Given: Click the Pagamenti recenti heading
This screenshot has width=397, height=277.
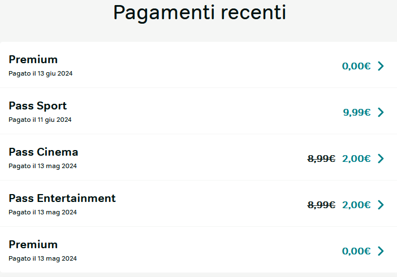Looking at the screenshot, I should (200, 12).
